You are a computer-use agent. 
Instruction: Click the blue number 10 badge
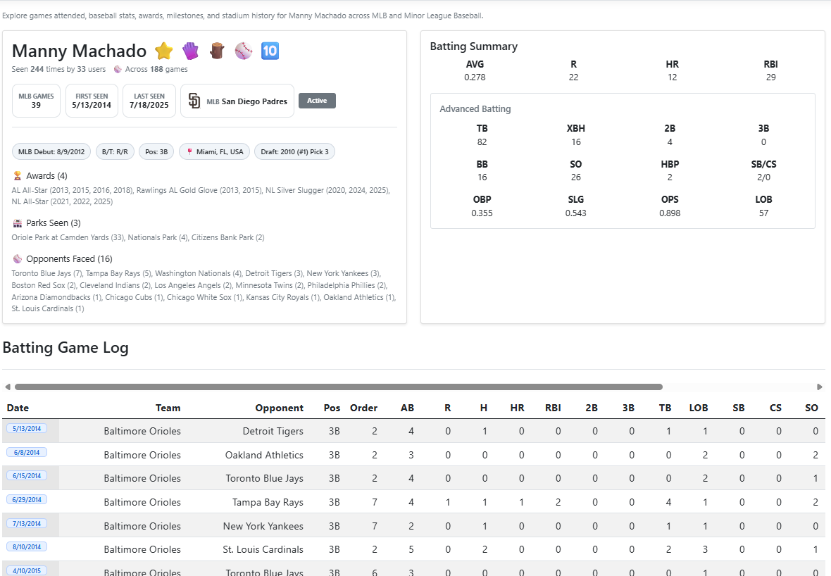270,51
